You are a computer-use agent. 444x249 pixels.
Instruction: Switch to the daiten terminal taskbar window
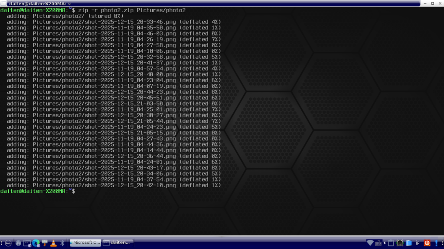coord(118,243)
